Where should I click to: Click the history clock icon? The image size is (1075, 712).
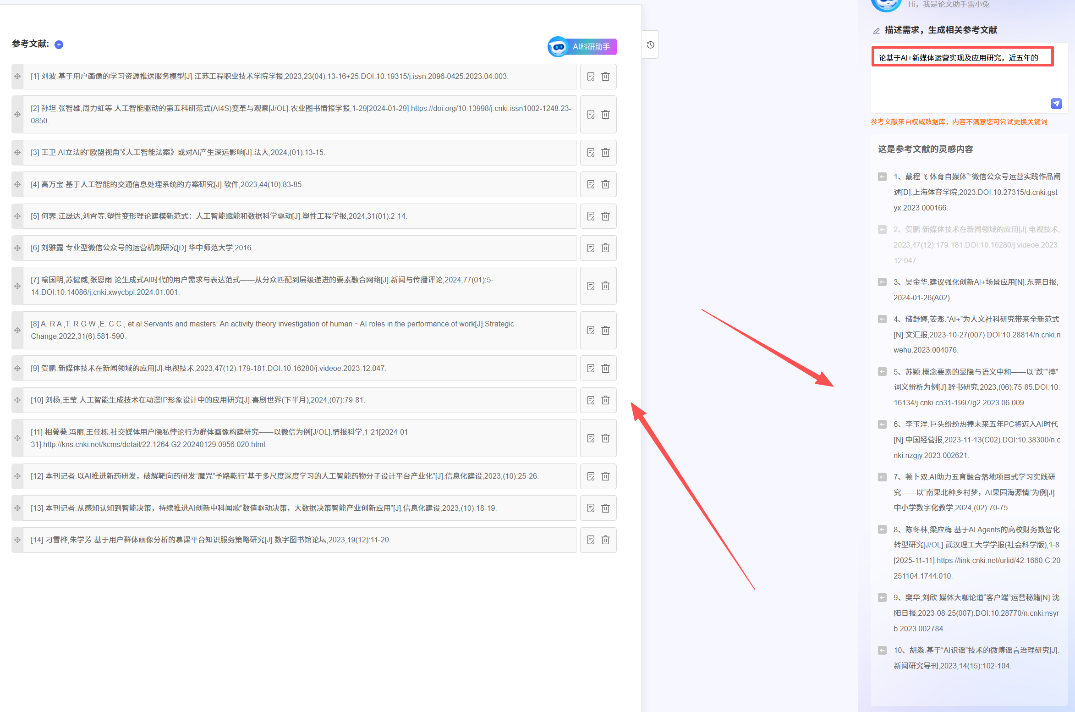(x=650, y=45)
